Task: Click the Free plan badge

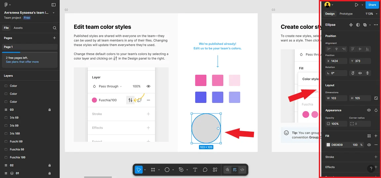Action: (x=27, y=18)
